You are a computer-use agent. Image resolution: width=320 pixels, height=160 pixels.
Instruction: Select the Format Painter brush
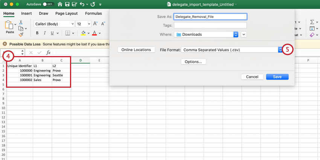[x=21, y=34]
